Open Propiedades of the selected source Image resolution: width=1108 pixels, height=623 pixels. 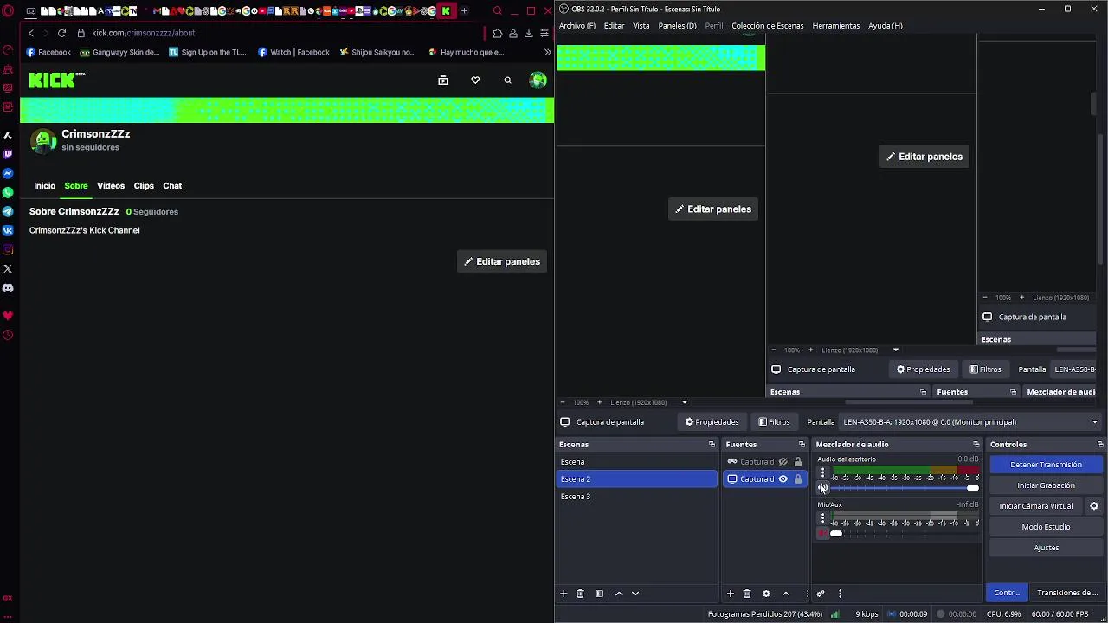click(712, 422)
